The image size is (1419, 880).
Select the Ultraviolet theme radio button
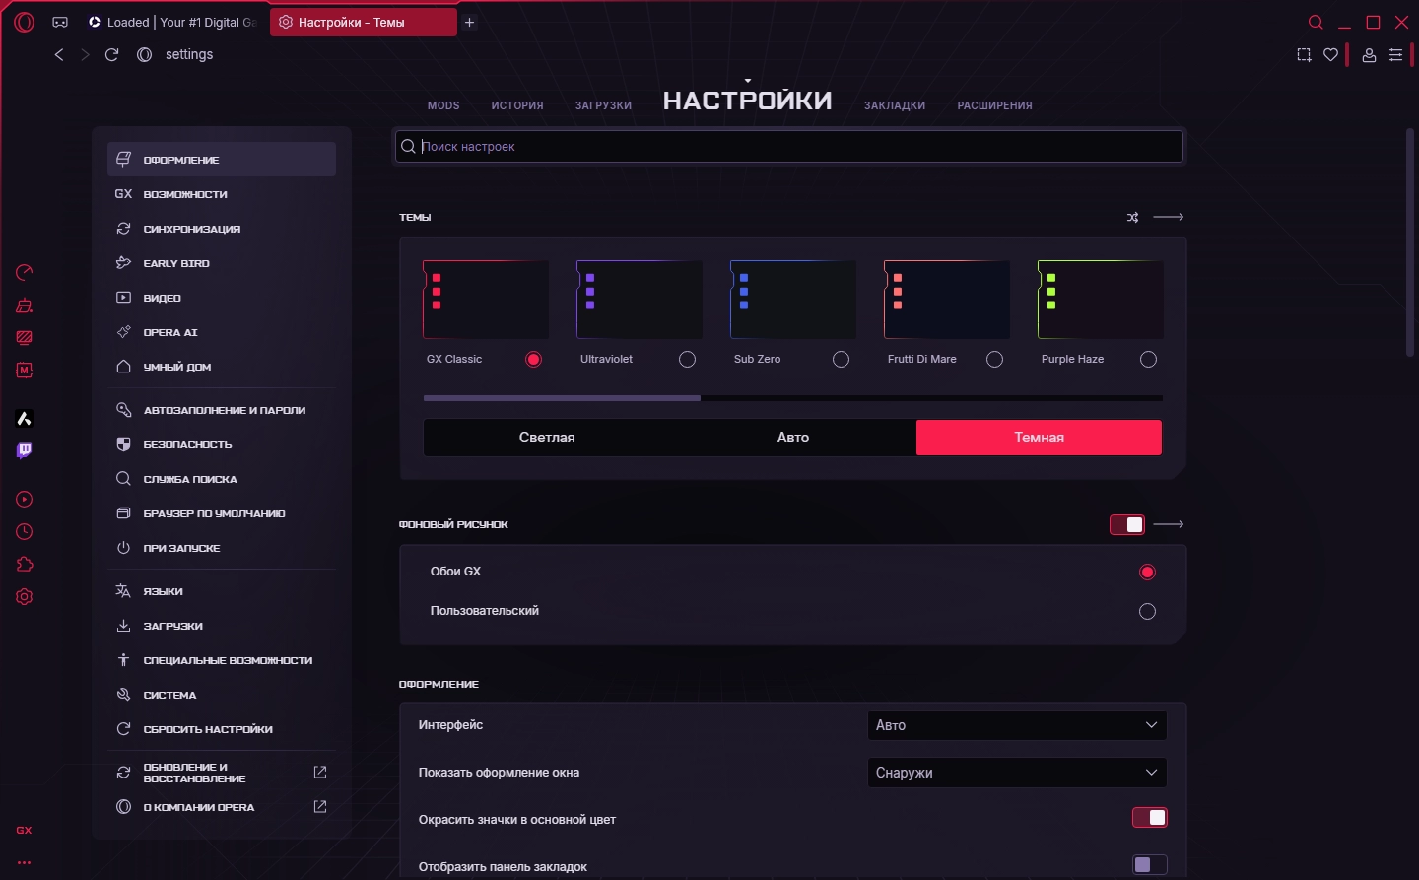pos(688,360)
